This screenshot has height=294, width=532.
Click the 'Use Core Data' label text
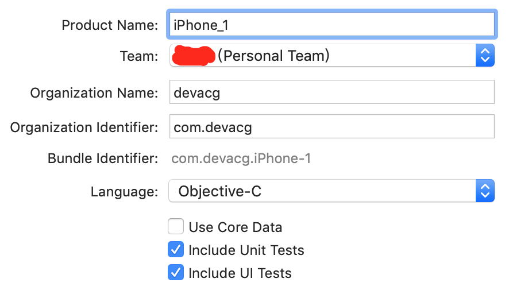235,227
